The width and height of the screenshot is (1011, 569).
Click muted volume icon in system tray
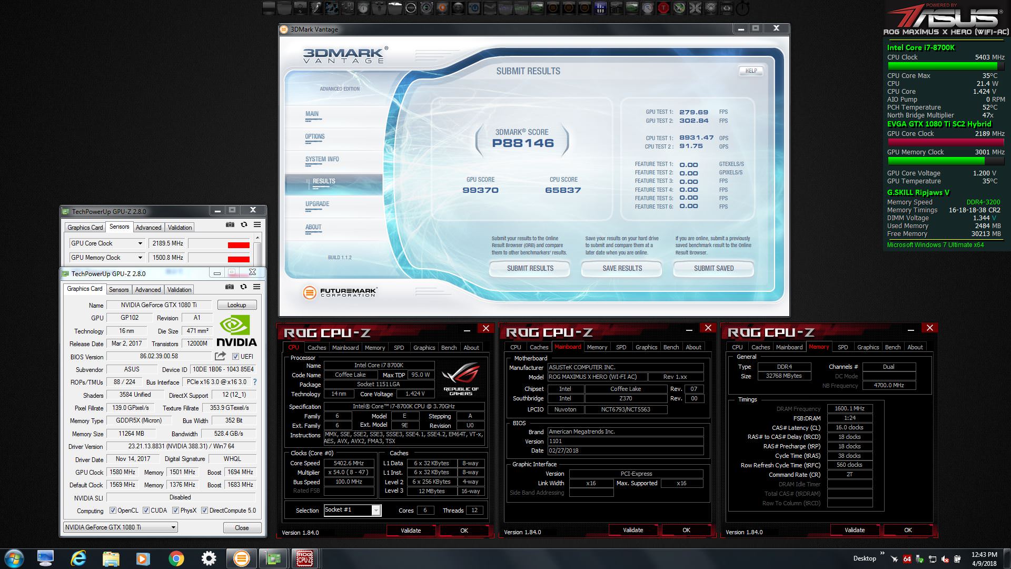tap(945, 559)
